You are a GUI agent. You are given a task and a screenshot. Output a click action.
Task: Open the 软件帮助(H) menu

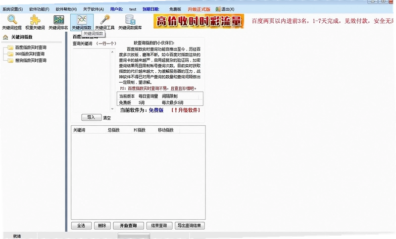66,9
